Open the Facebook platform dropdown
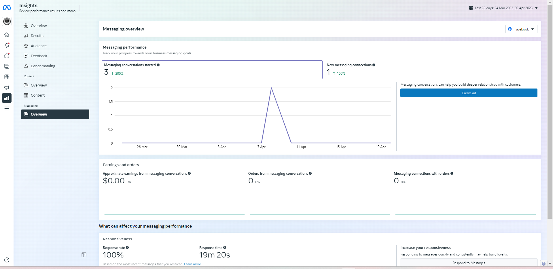Screen dimensions: 553x269 pyautogui.click(x=521, y=29)
